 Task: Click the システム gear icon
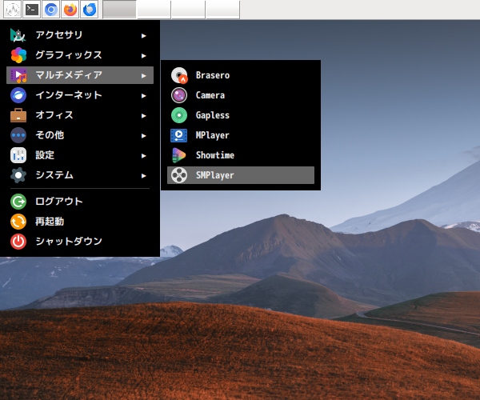18,175
